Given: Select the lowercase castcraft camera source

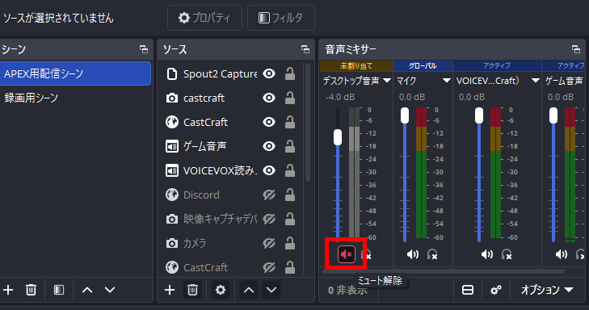Looking at the screenshot, I should [204, 98].
